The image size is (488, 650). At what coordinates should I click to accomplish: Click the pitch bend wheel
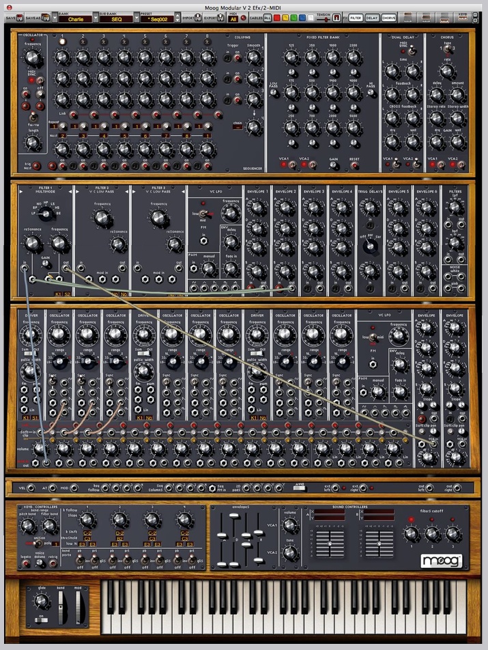point(61,608)
